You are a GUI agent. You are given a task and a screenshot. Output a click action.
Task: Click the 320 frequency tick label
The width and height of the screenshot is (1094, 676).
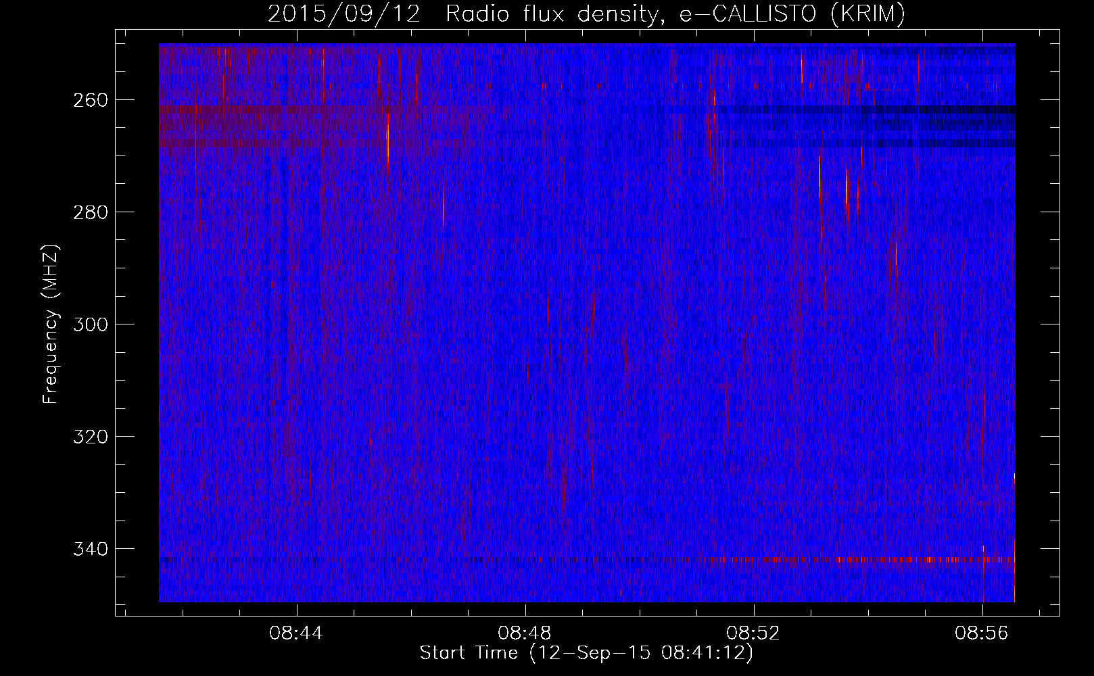click(x=90, y=437)
